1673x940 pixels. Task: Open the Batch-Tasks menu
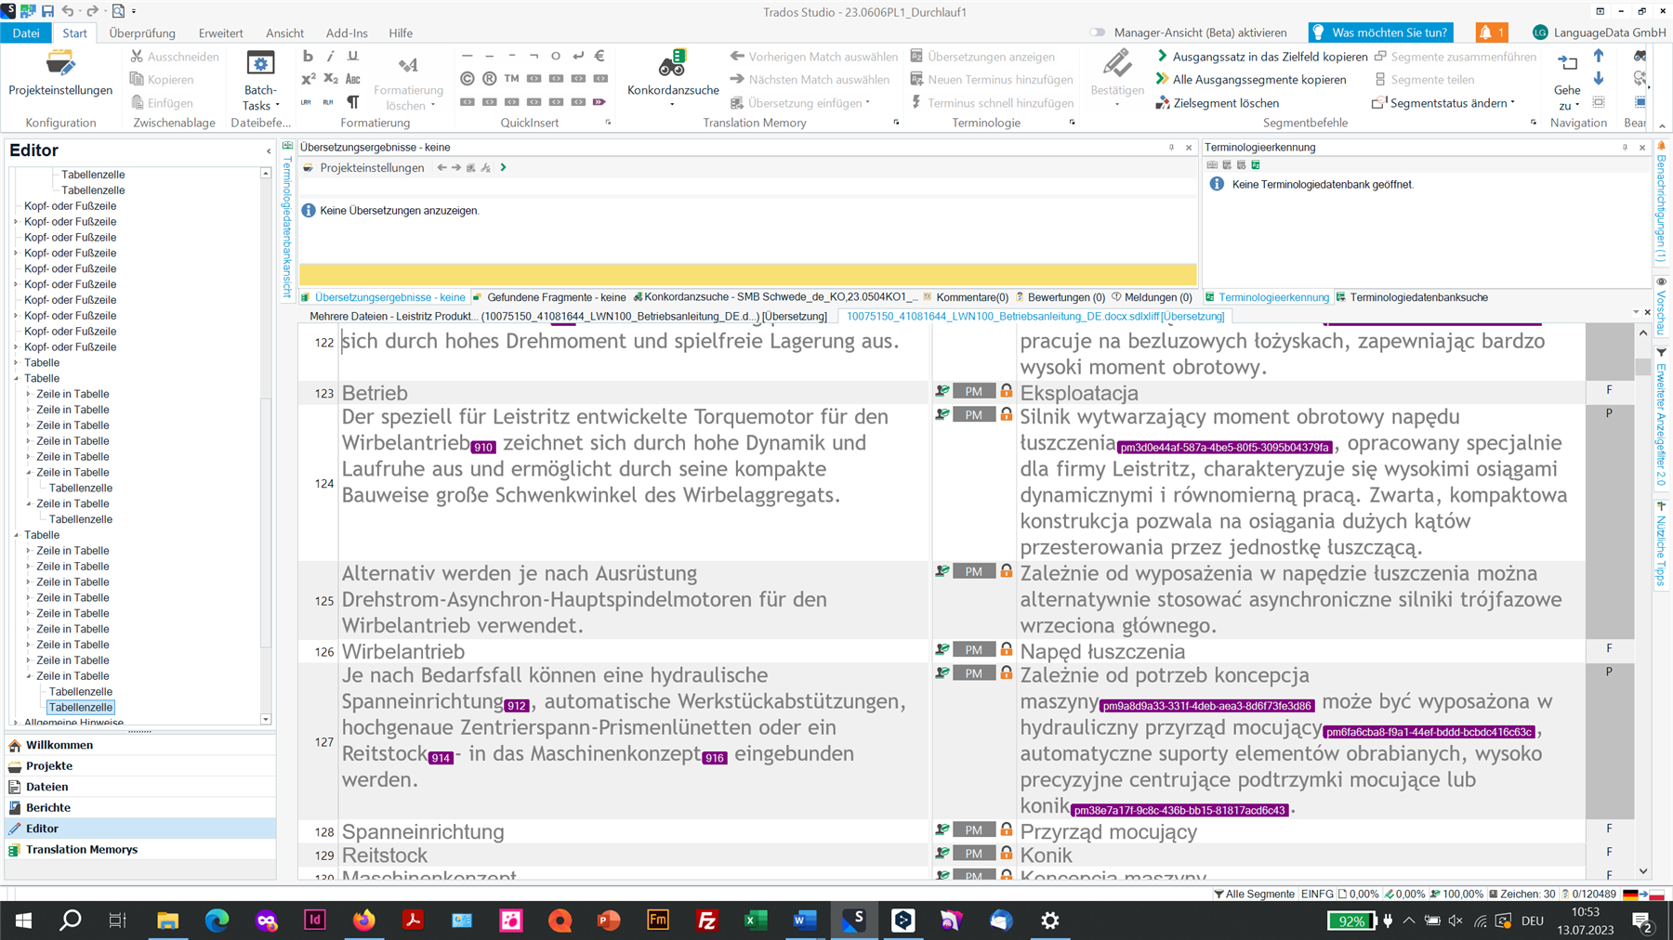[259, 81]
